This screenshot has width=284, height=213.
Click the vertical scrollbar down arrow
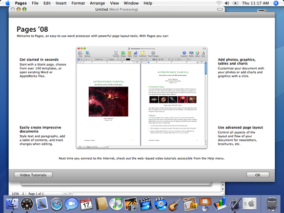tap(223, 189)
